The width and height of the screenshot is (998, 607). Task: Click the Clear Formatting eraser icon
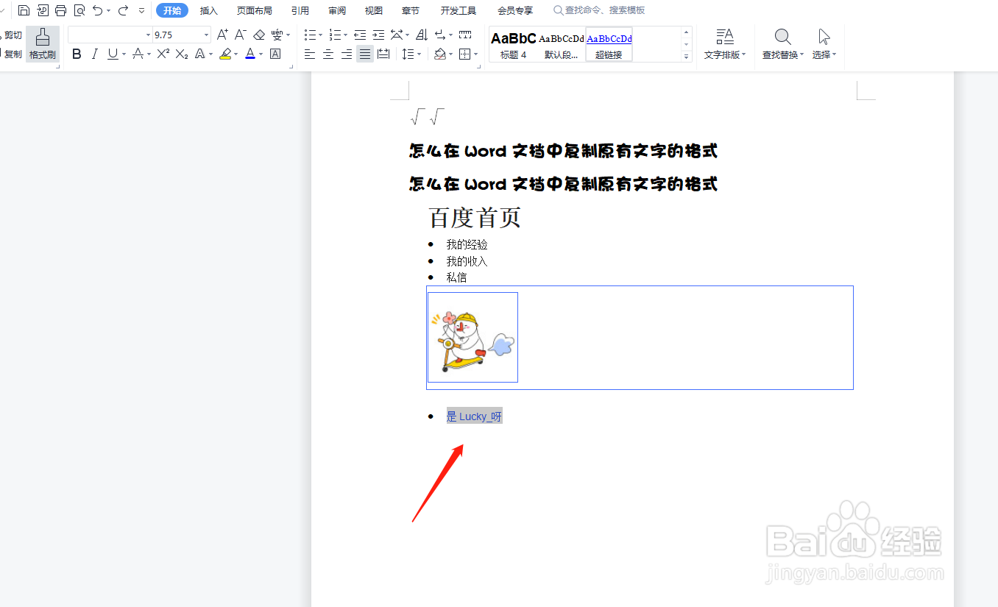(259, 35)
